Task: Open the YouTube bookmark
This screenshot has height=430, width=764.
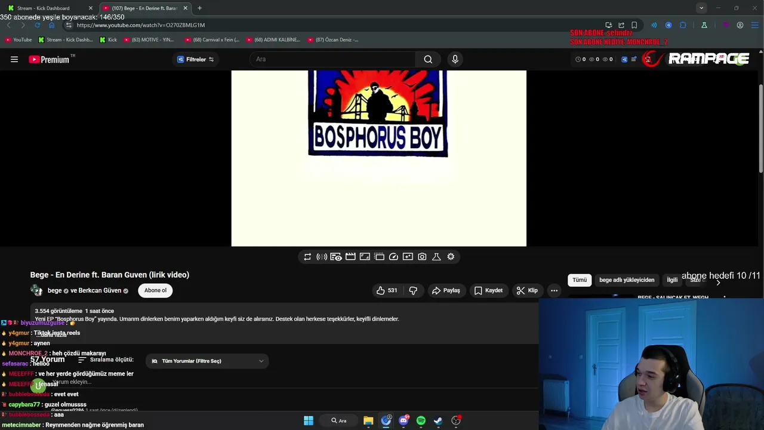Action: click(19, 39)
